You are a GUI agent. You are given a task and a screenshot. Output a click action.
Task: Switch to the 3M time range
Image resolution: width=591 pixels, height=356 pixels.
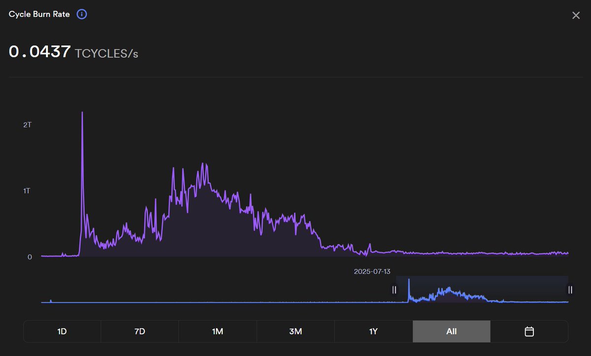coord(295,331)
